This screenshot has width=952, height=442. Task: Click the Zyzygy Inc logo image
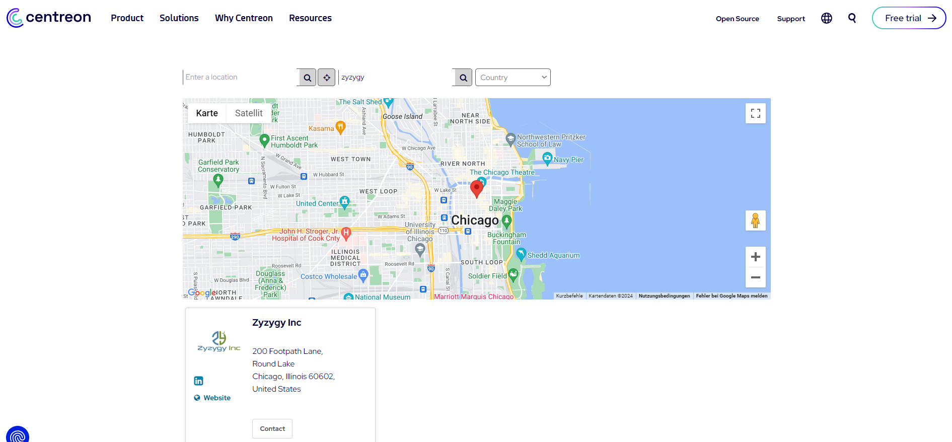click(219, 341)
